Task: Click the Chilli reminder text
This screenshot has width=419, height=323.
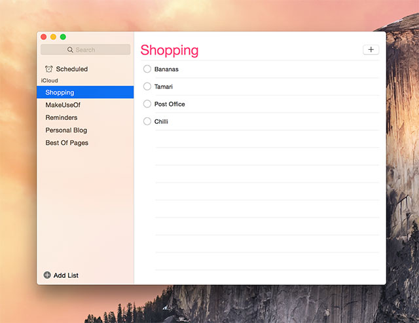Action: pos(161,121)
